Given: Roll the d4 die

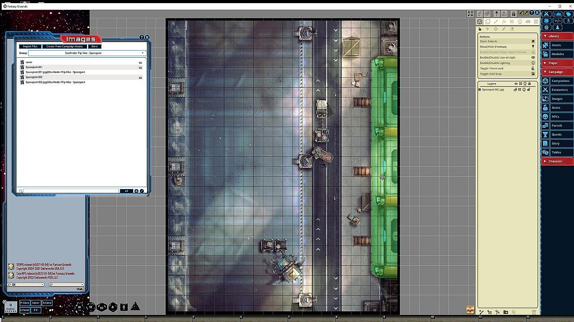Looking at the screenshot, I should pos(135,306).
